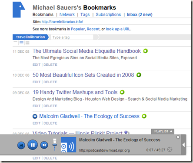This screenshot has height=163, width=193.
Task: Delete the 19 Handy Twitter Mashups bookmark
Action: pyautogui.click(x=50, y=106)
